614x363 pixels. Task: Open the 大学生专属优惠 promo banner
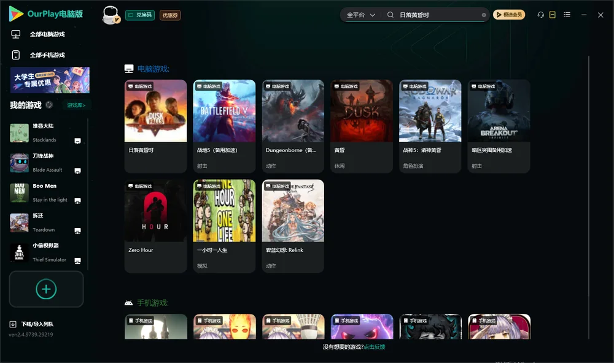pyautogui.click(x=50, y=80)
